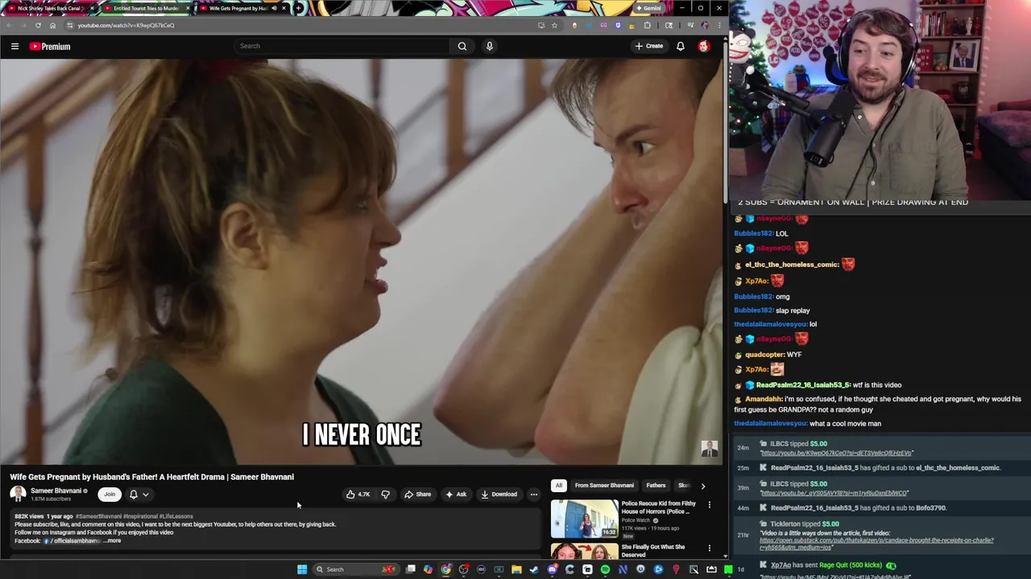Open more actions three-dot menu under video

click(533, 495)
